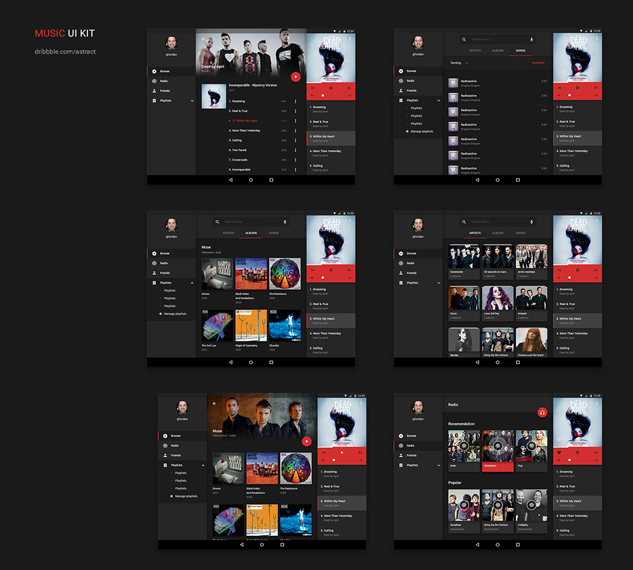Skip to previous track on Muse screen player
Image resolution: width=633 pixels, height=570 pixels.
(323, 452)
